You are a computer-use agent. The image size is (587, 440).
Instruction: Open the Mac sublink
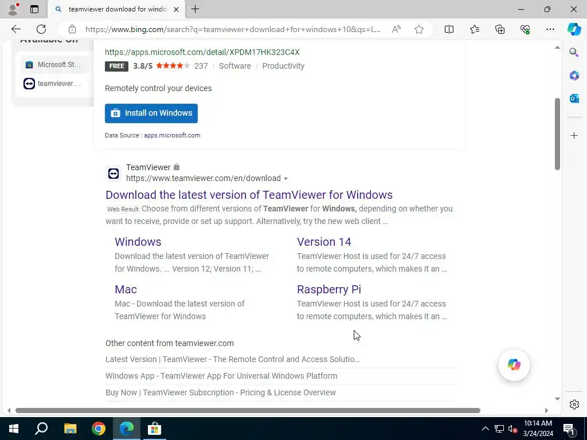click(126, 289)
